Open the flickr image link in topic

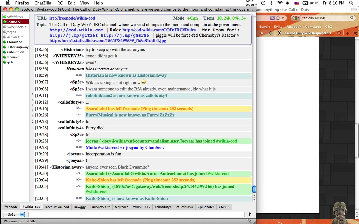[x=108, y=41]
